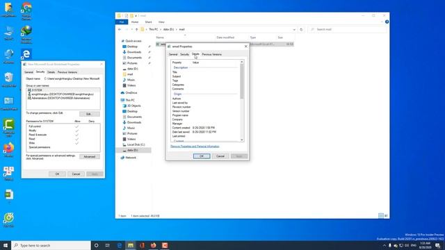Open Recycle Bin on desktop

9,79
